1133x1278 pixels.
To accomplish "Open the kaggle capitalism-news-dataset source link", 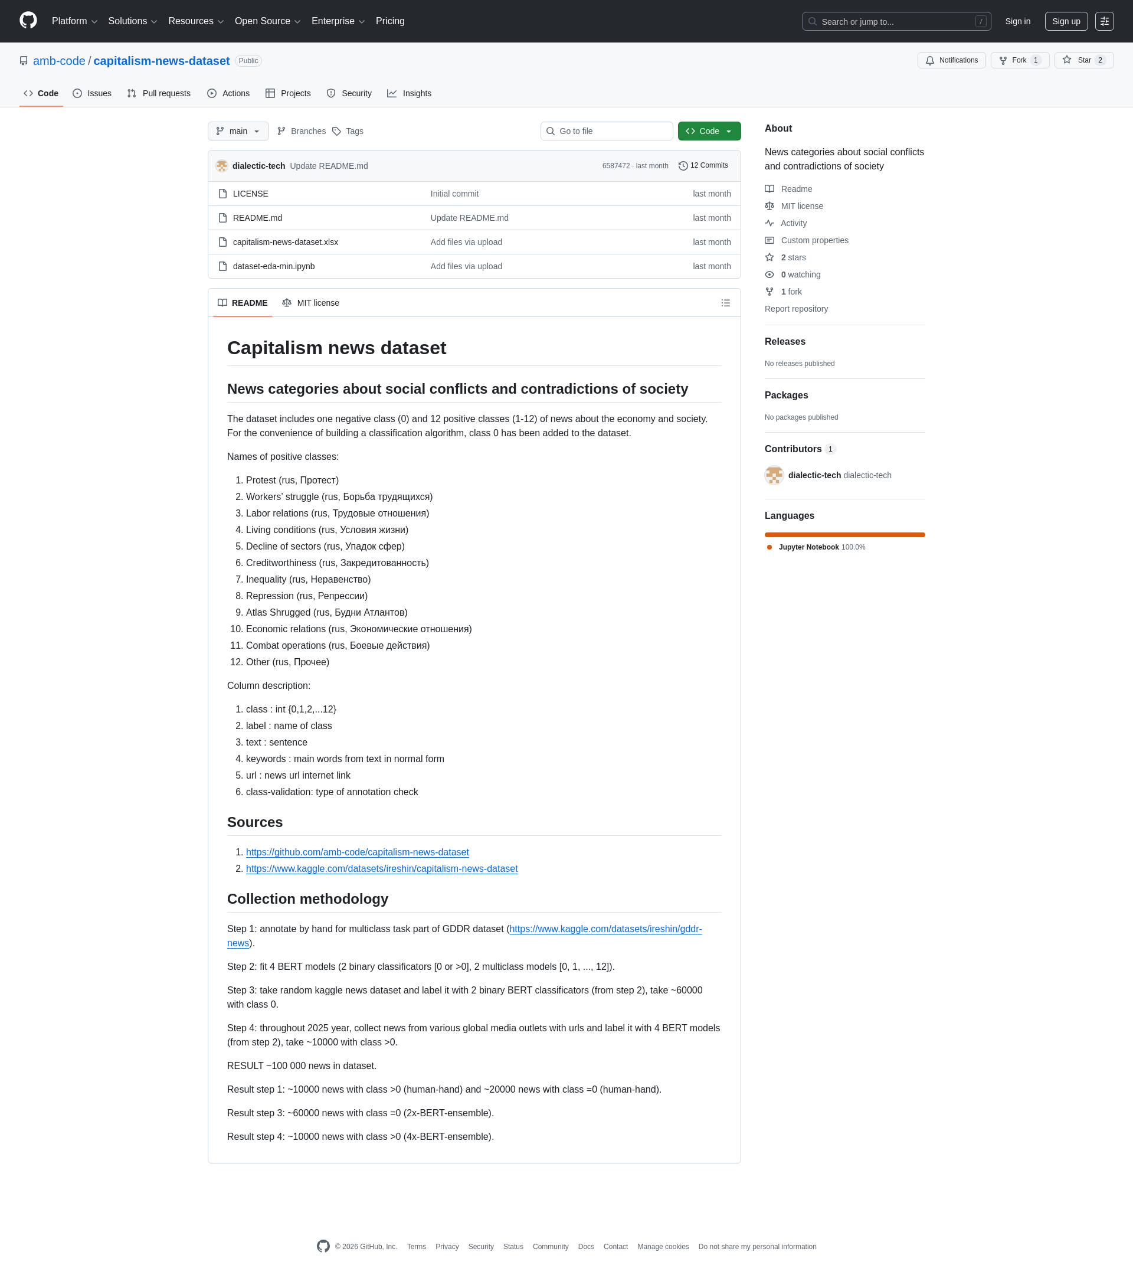I will click(x=382, y=868).
